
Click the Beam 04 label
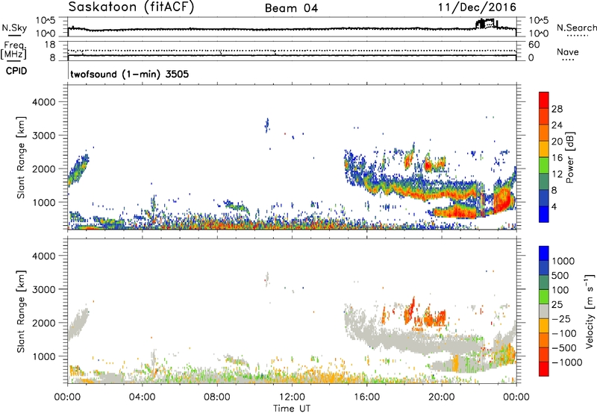point(291,8)
